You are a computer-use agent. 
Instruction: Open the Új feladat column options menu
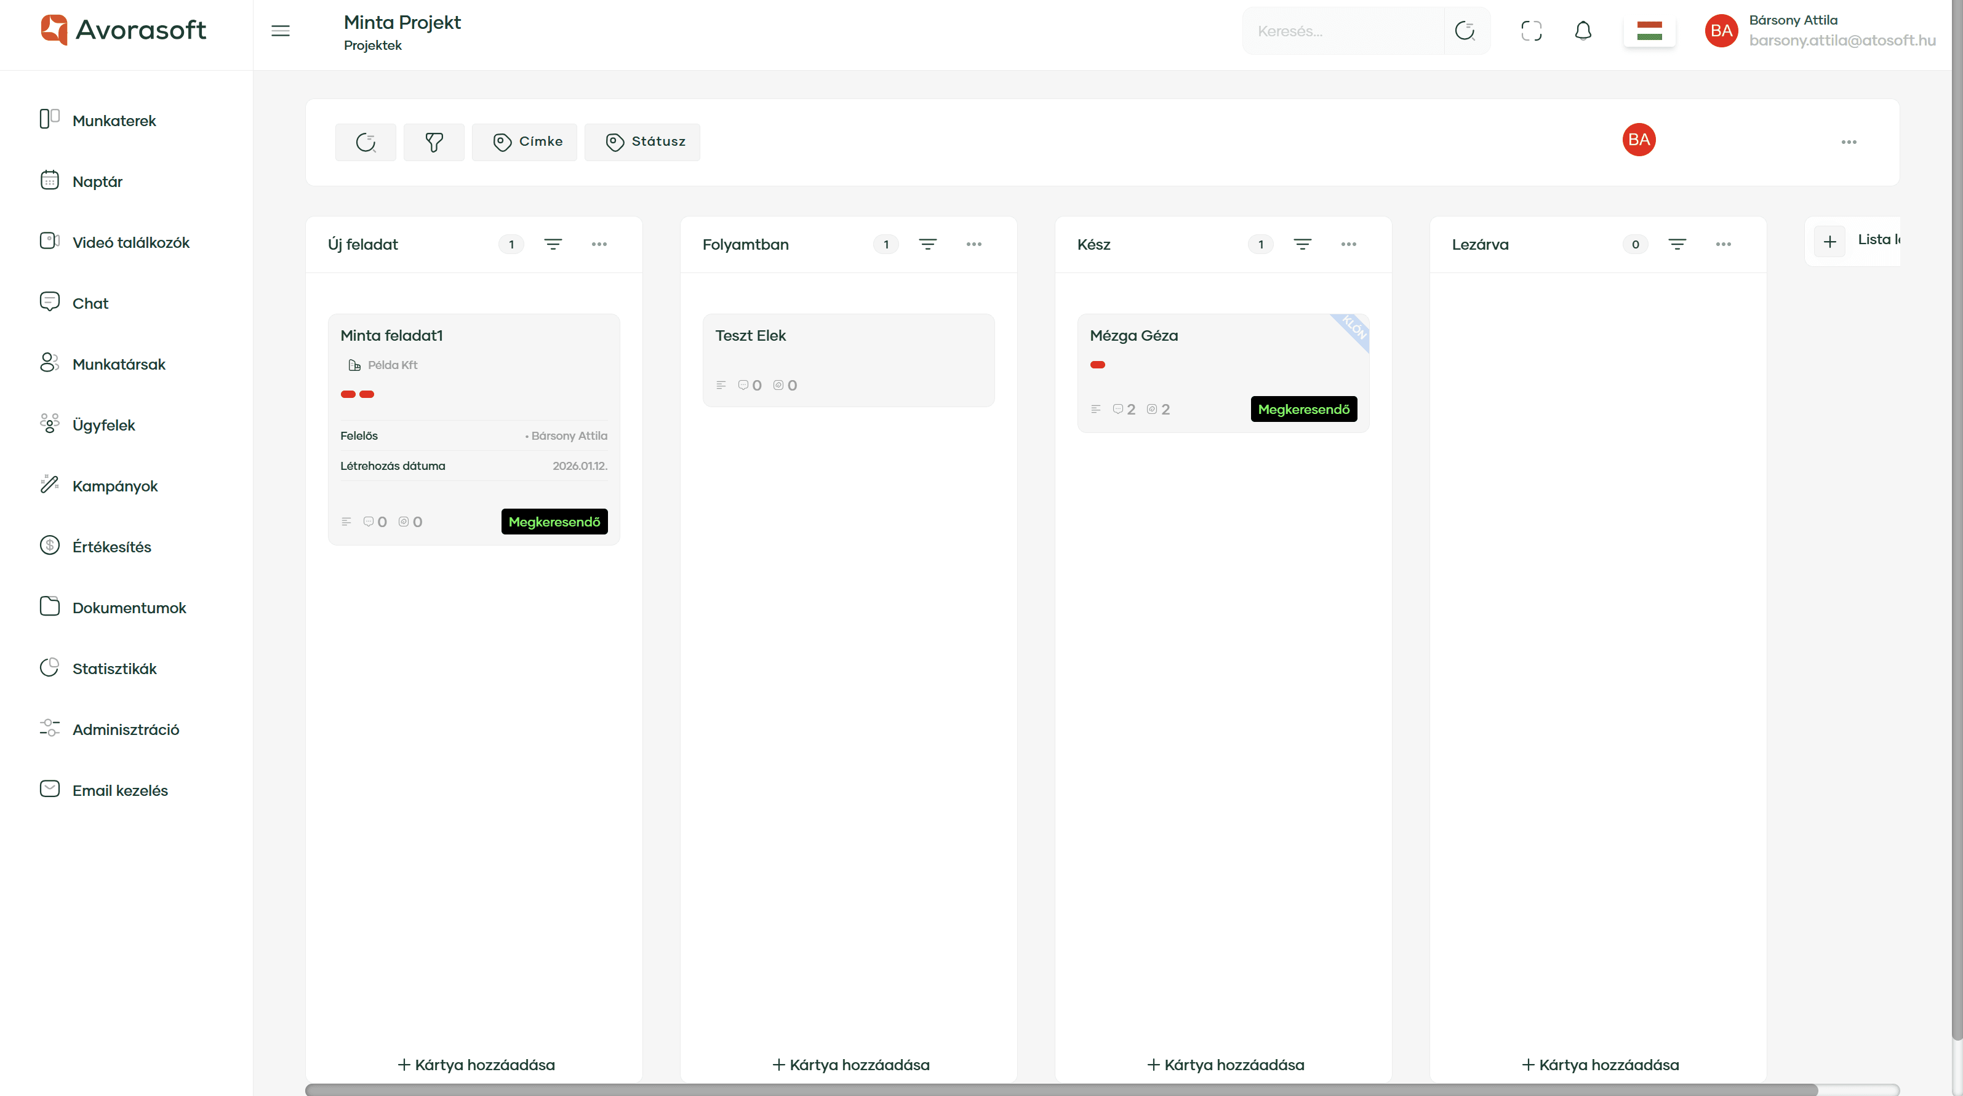tap(600, 244)
